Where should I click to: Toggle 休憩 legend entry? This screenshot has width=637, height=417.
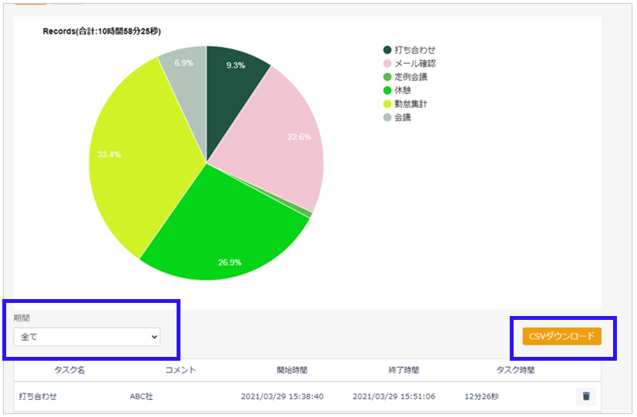(x=397, y=90)
